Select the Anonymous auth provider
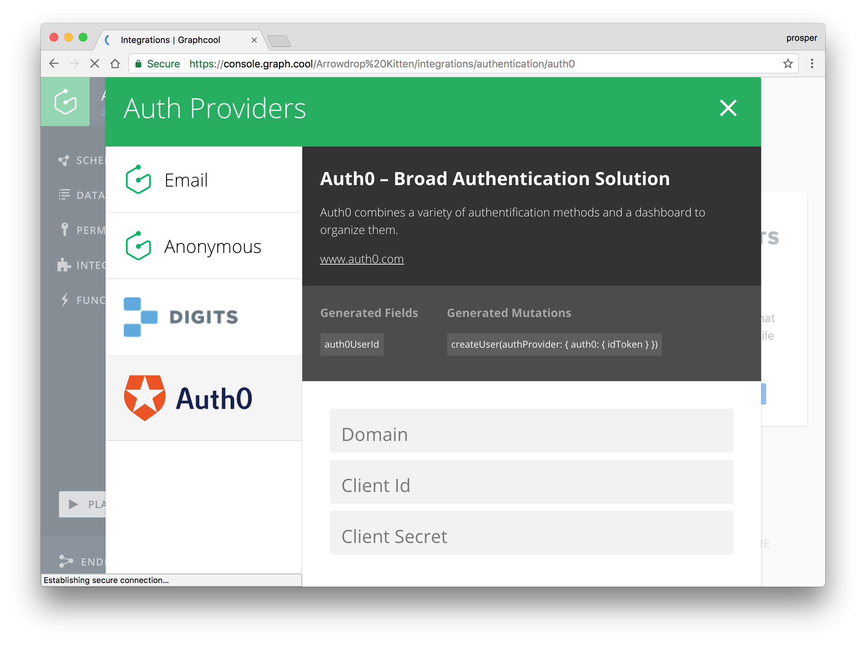The width and height of the screenshot is (866, 645). (x=204, y=246)
